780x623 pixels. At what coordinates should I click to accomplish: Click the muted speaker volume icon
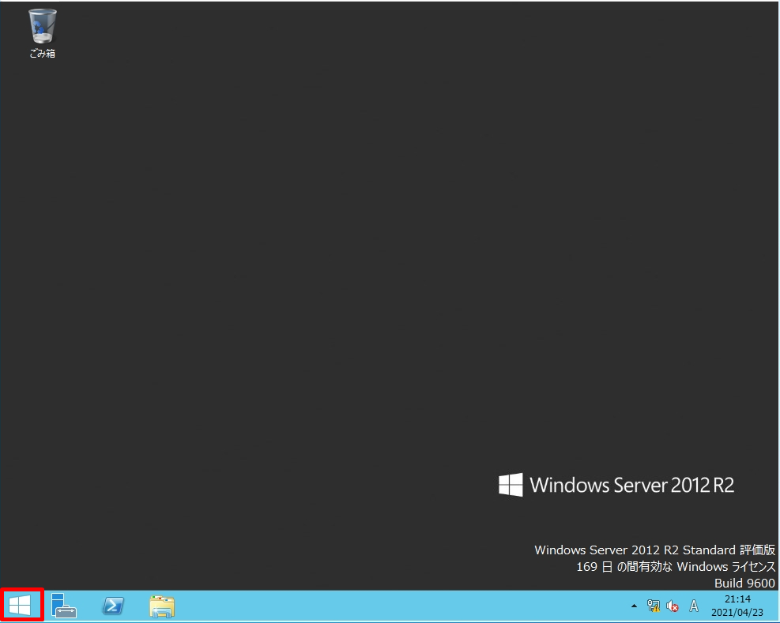tap(673, 606)
